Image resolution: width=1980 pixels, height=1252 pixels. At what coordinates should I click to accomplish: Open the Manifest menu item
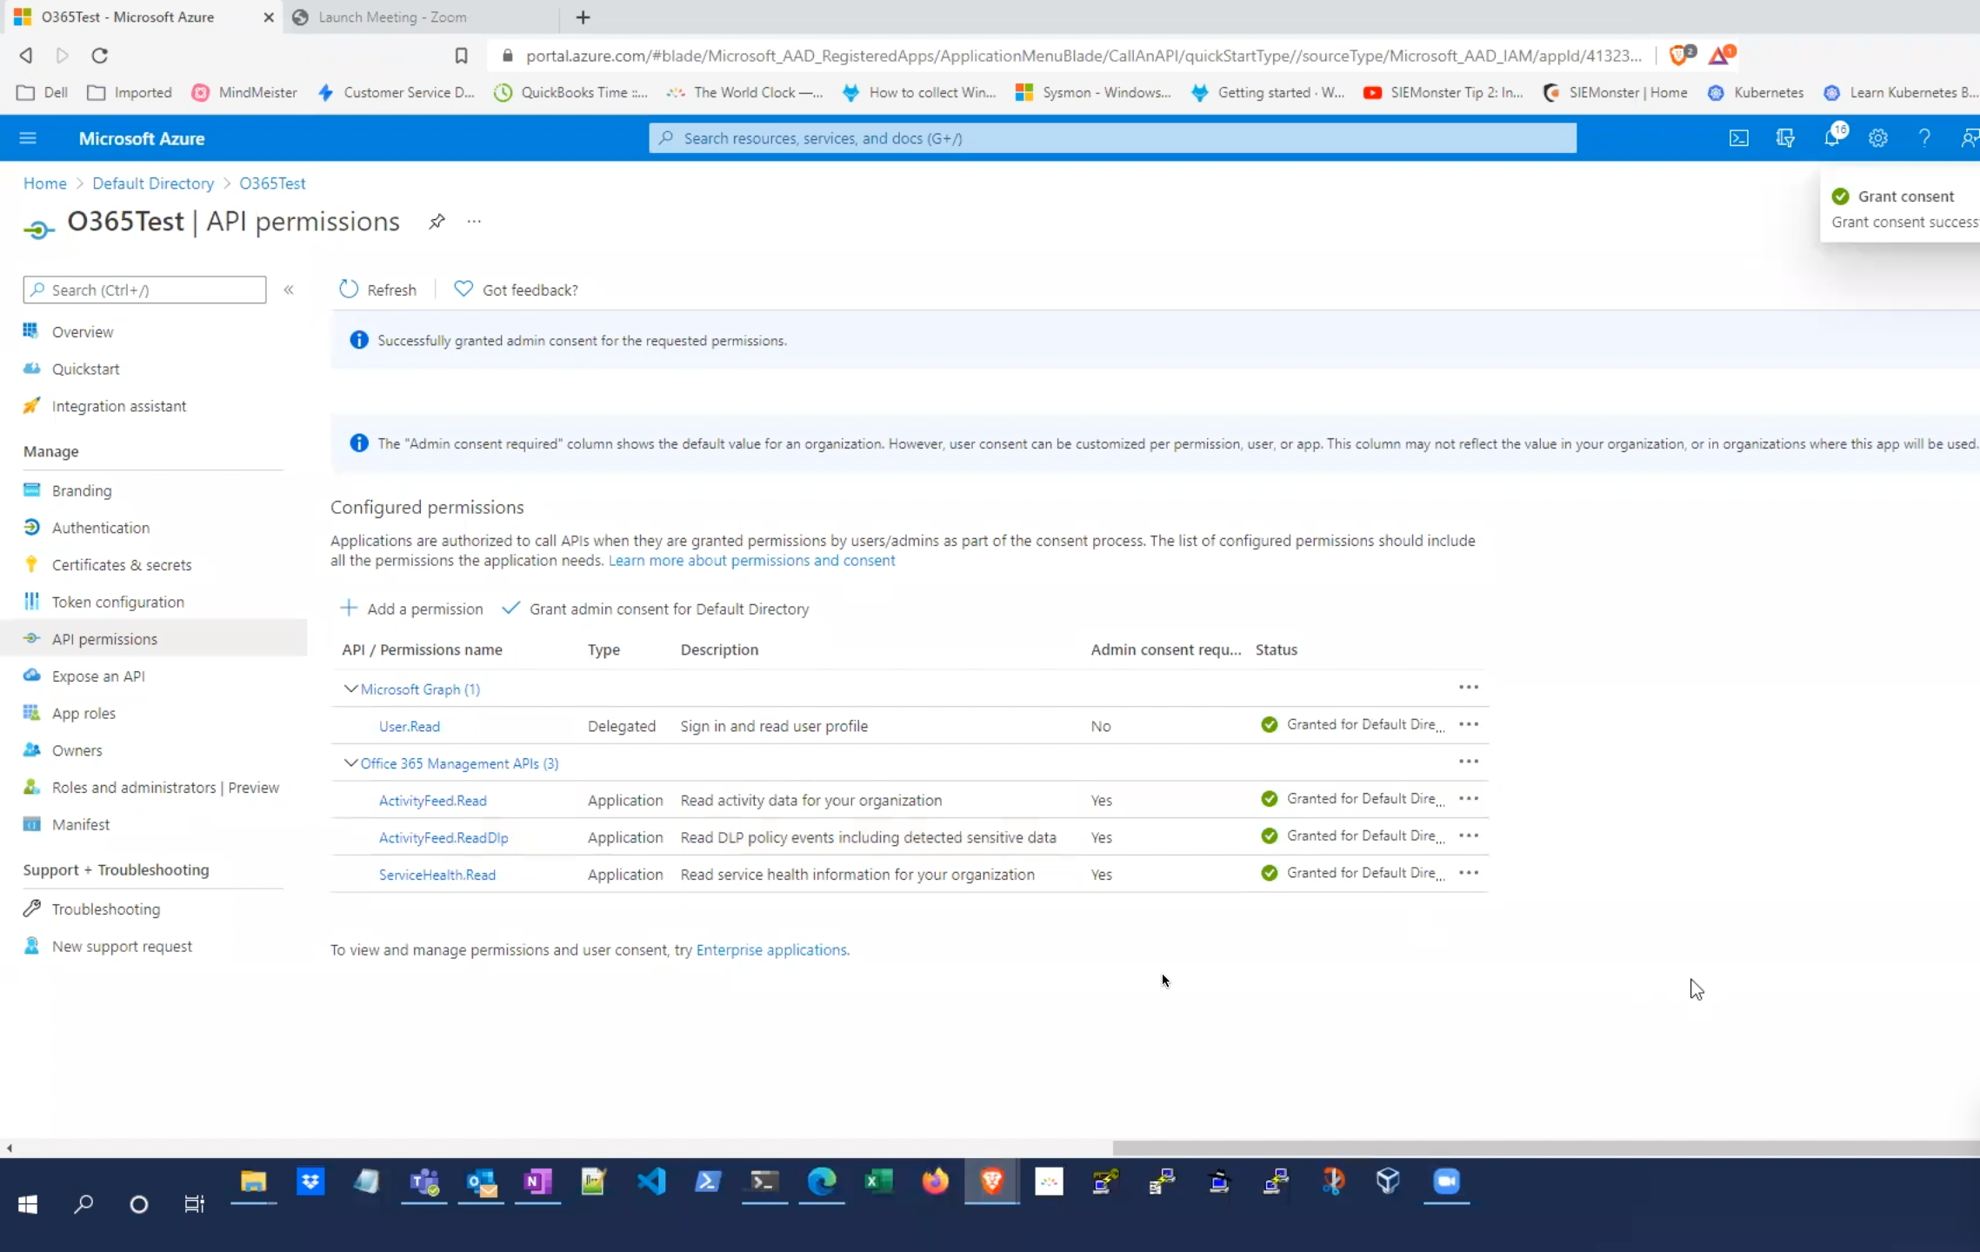tap(81, 824)
